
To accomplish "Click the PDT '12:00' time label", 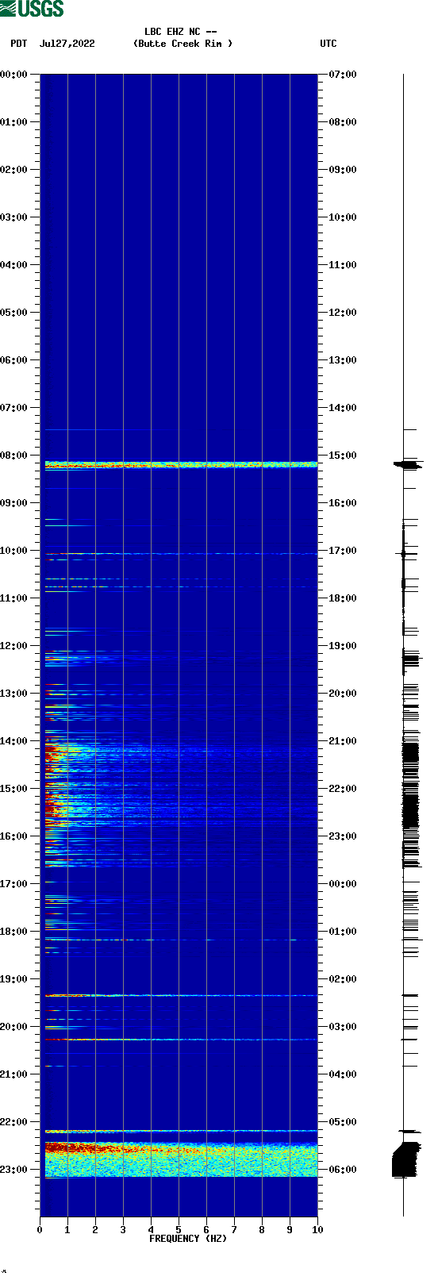I will 14,646.
